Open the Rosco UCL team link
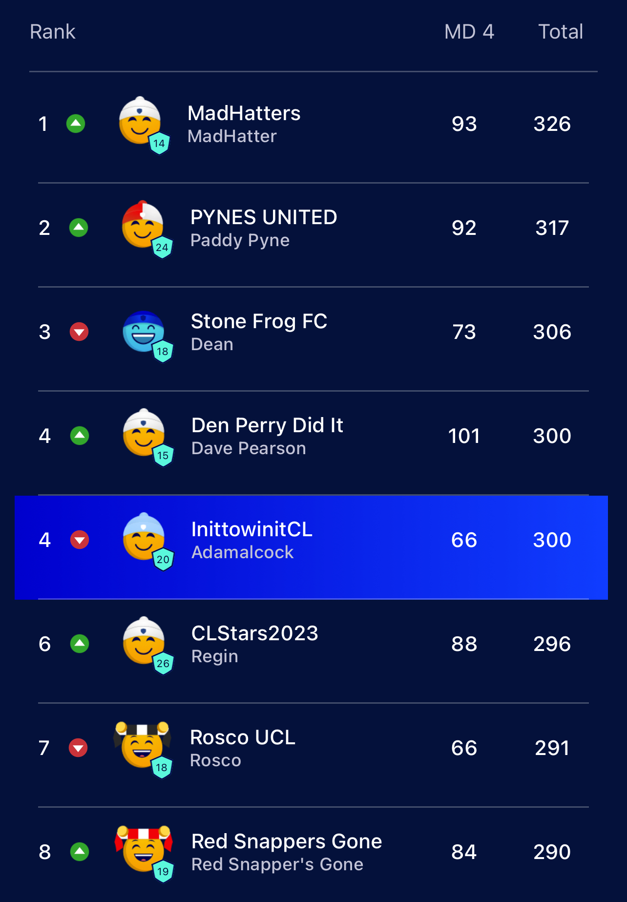Screen dimensions: 627x902 click(243, 737)
